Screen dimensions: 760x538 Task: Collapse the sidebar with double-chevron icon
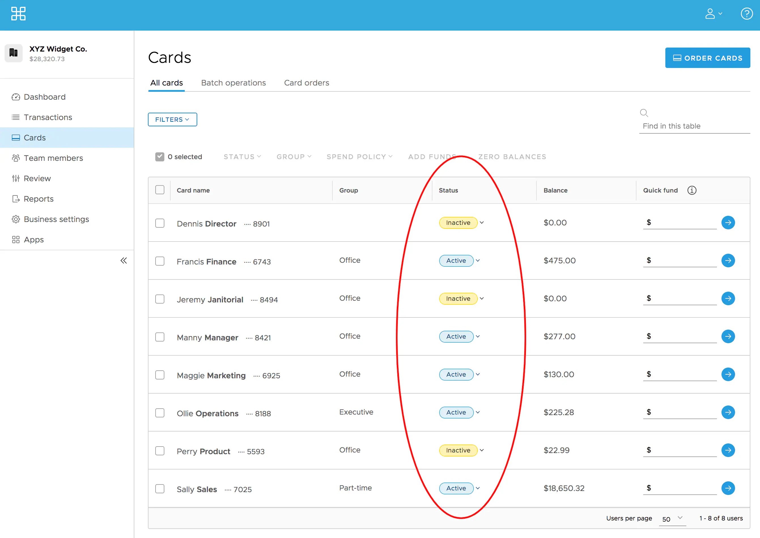click(124, 261)
